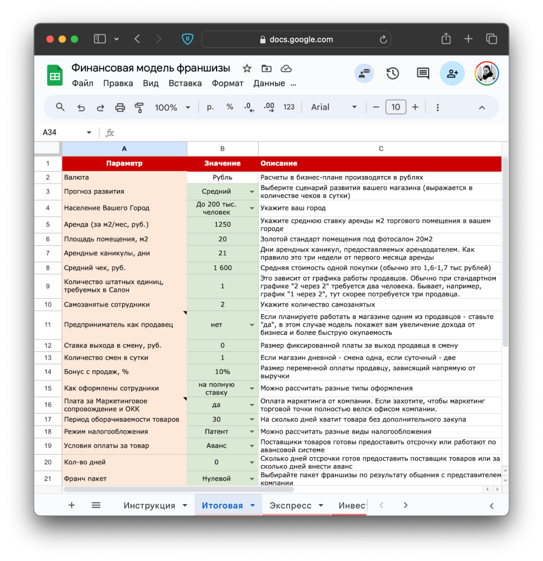
Task: Increase decimal places
Action: tap(269, 107)
